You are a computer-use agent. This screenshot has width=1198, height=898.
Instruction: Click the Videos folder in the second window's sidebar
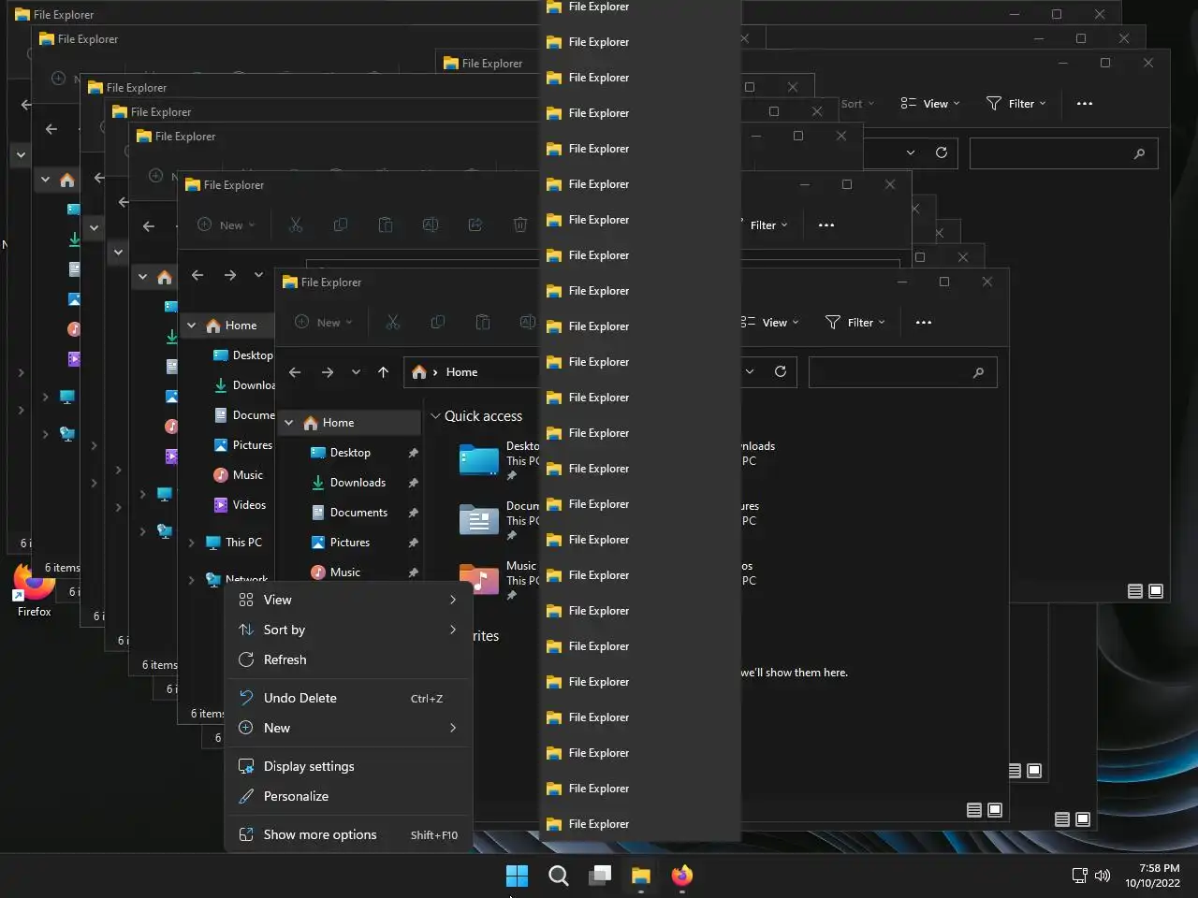240,505
